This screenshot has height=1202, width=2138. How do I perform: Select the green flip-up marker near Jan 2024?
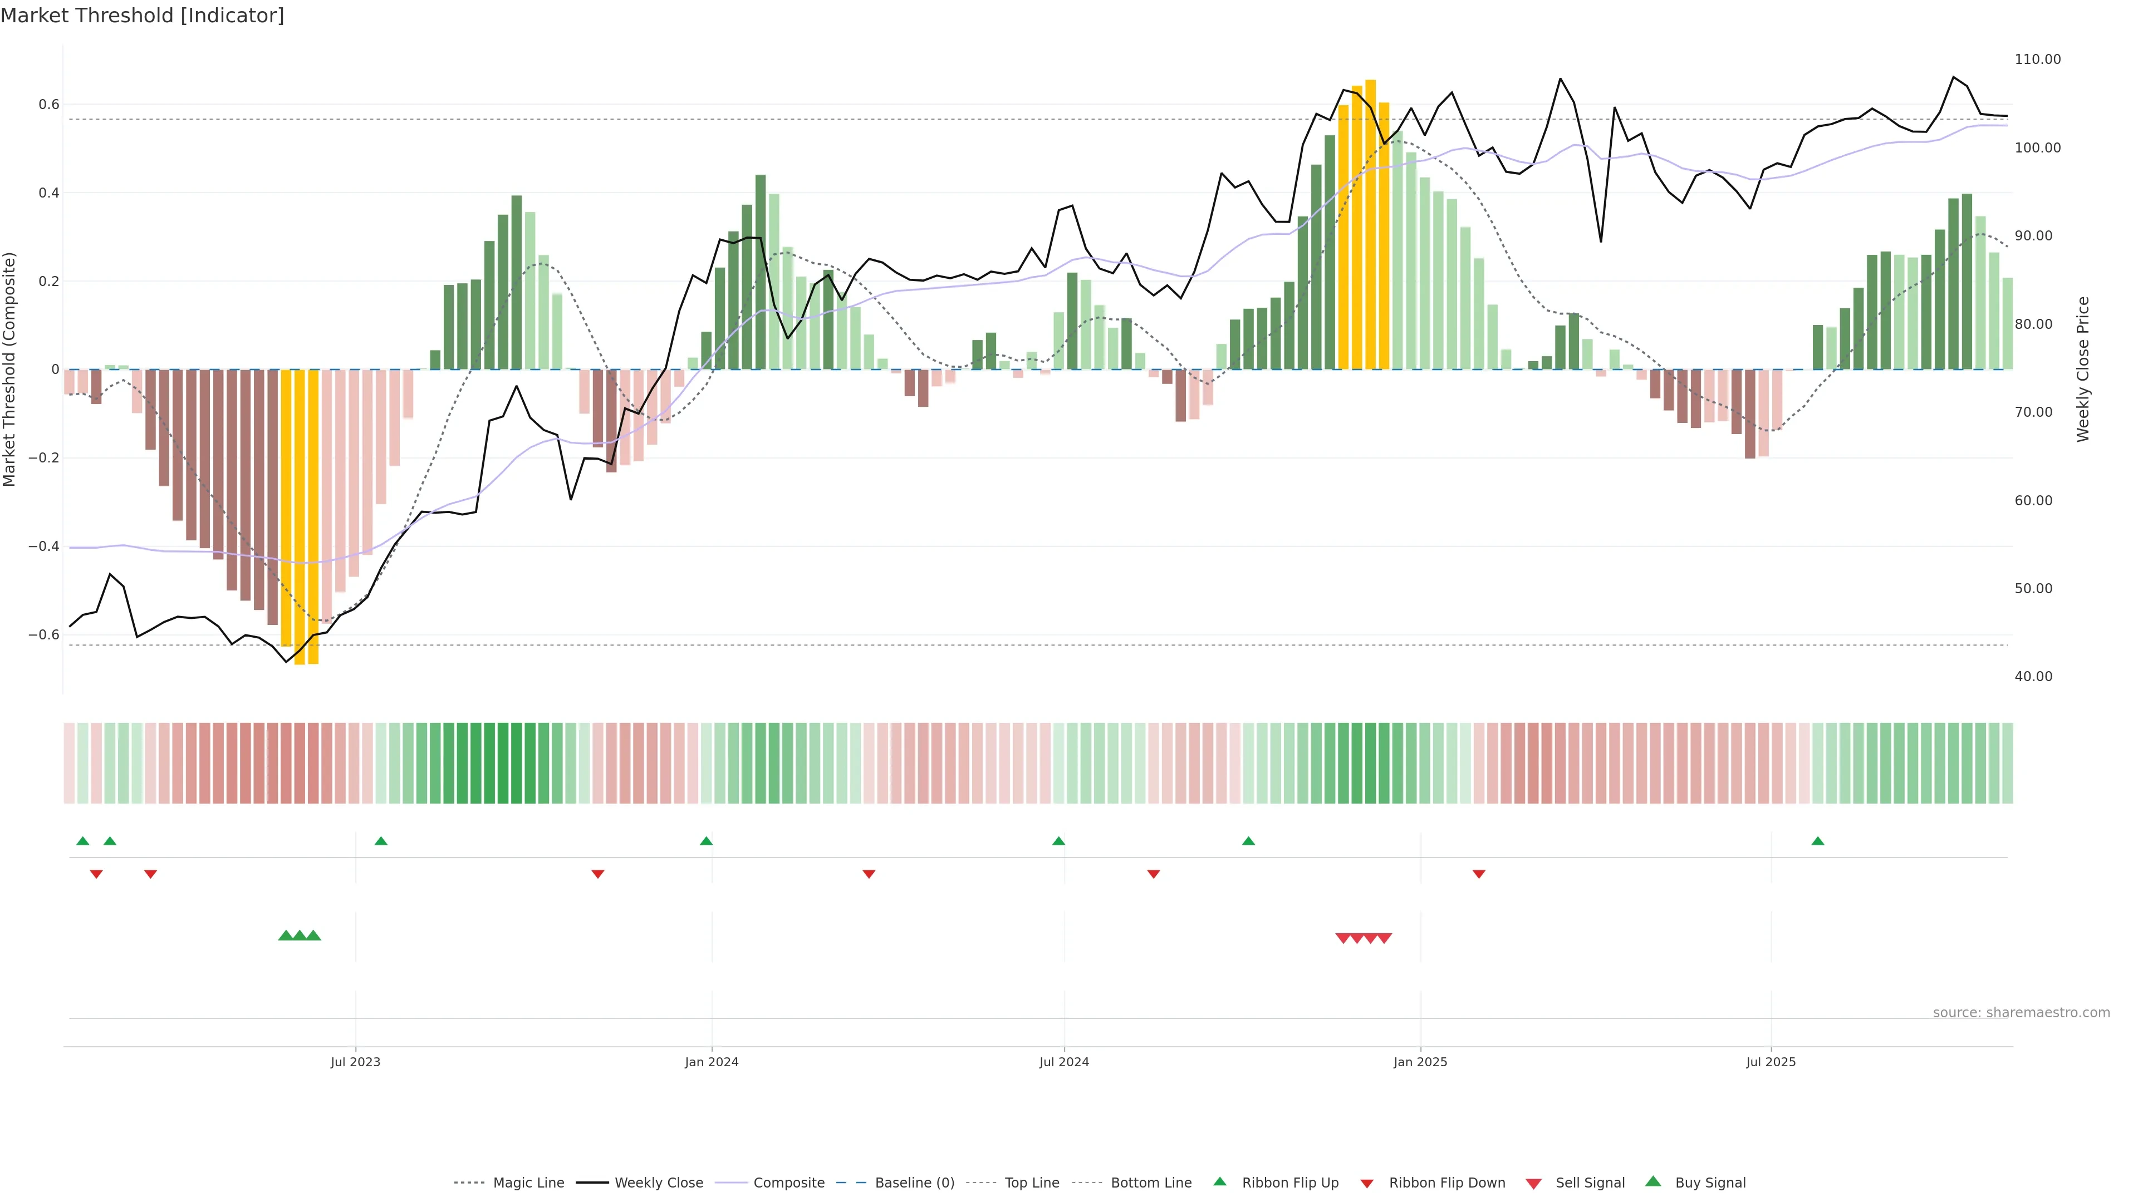707,841
